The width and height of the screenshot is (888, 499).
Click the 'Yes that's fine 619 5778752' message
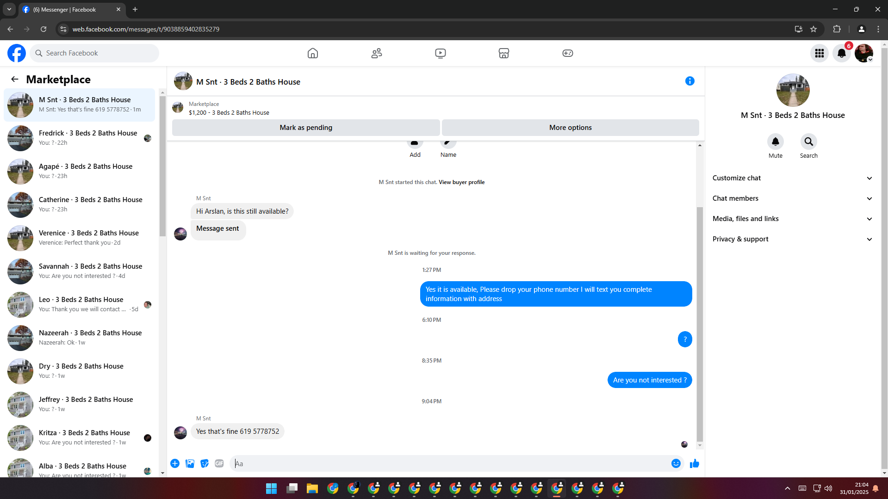237,431
